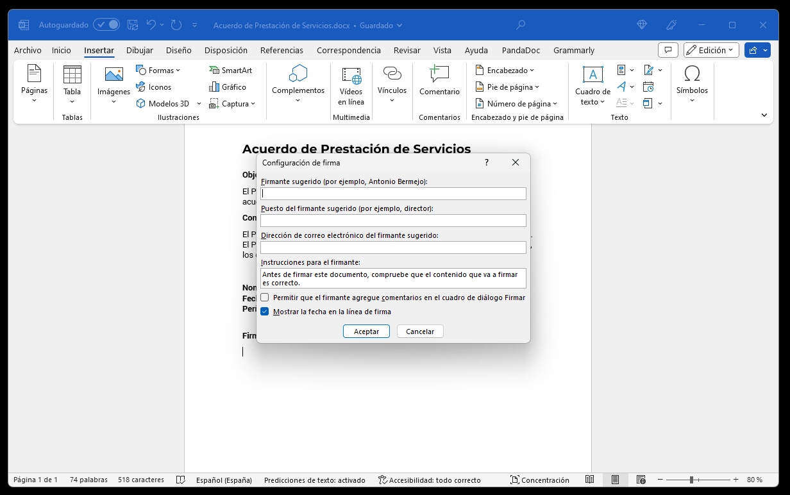The image size is (790, 495).
Task: Click the Iconos button
Action: coord(154,87)
